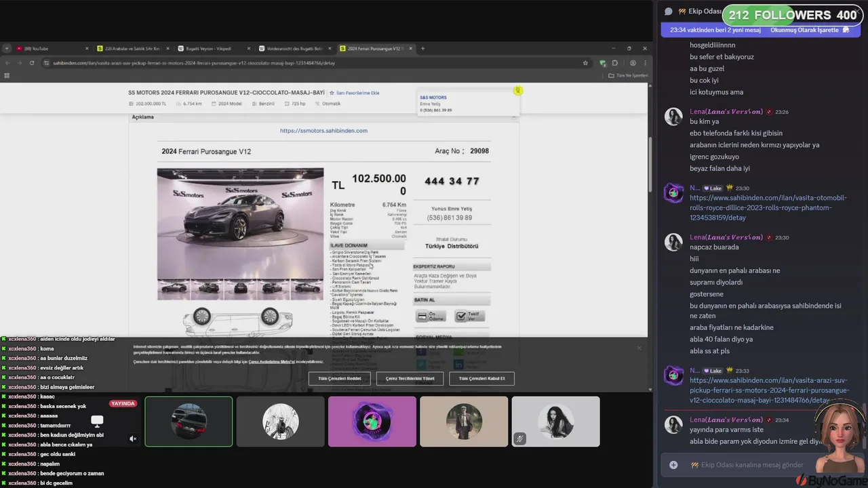Click Tüm Çerezleri Kabul Et button
The height and width of the screenshot is (488, 868).
click(481, 378)
